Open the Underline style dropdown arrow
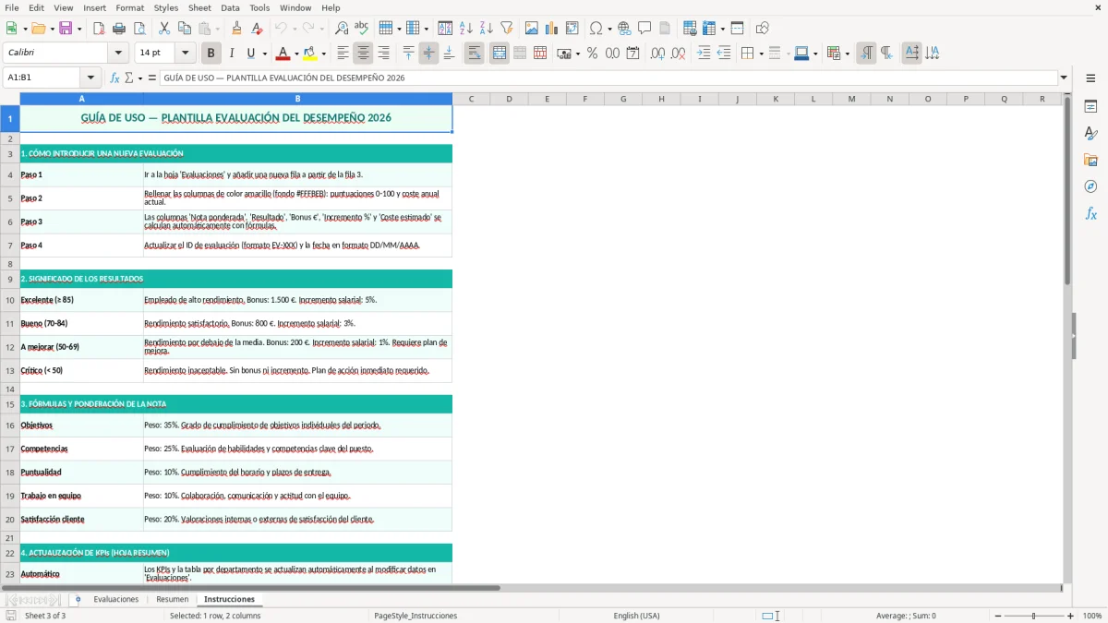 point(264,54)
